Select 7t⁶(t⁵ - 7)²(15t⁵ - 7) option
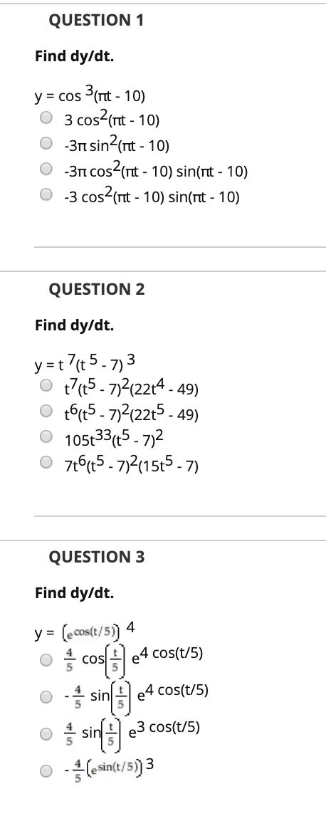 tap(46, 463)
